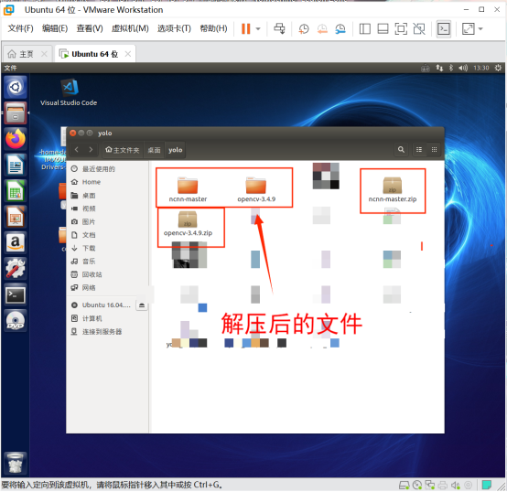
Task: Expand the stretch display dropdown arrow
Action: [x=480, y=28]
